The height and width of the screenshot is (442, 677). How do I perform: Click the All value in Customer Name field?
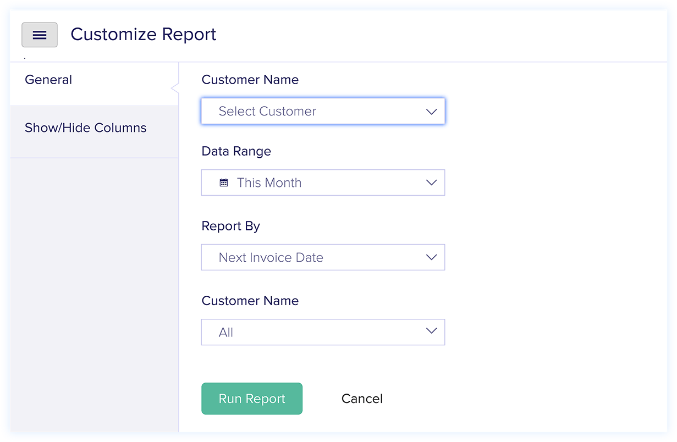[226, 331]
